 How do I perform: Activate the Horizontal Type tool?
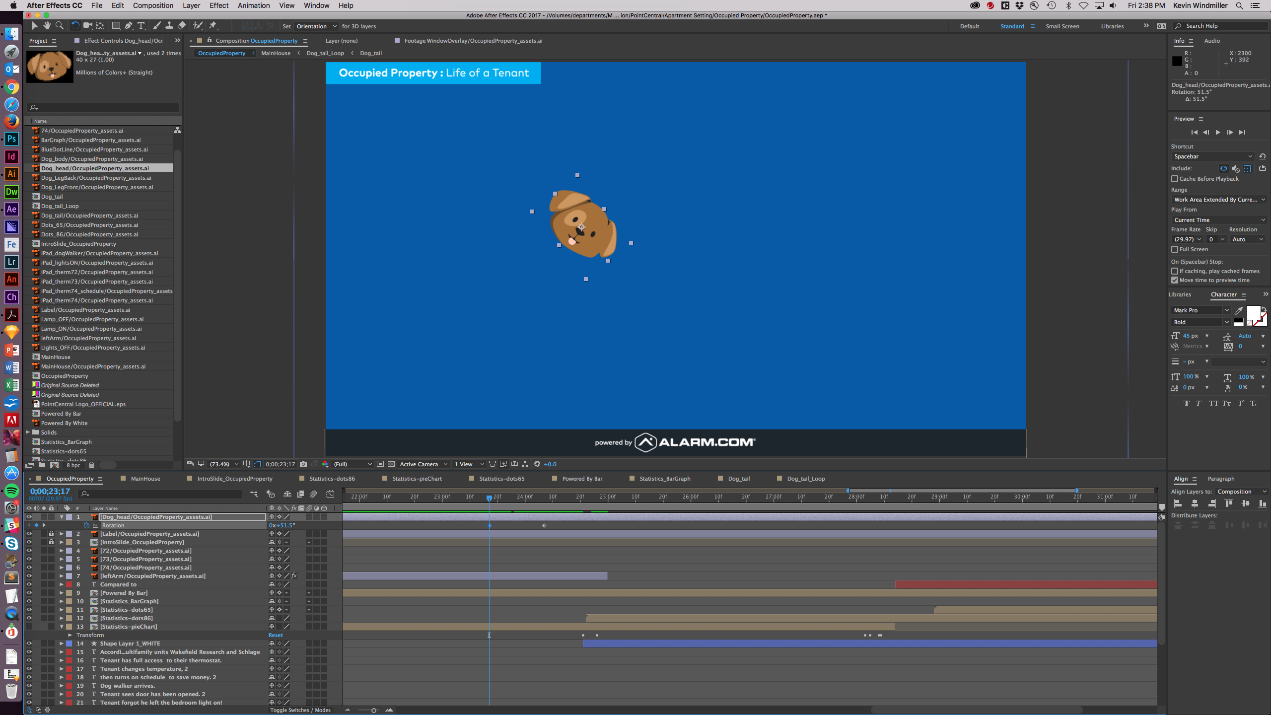[141, 26]
